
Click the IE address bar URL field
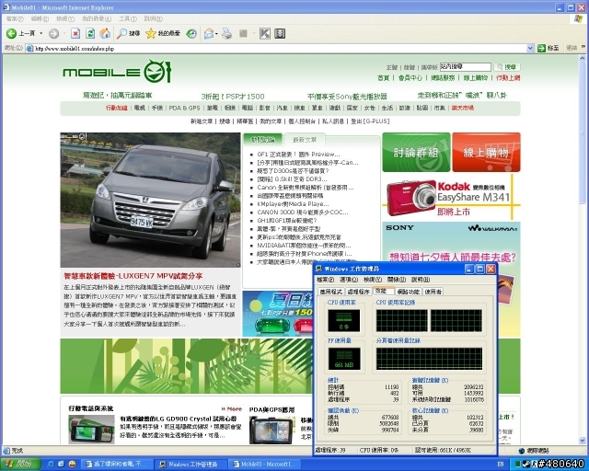pyautogui.click(x=280, y=49)
